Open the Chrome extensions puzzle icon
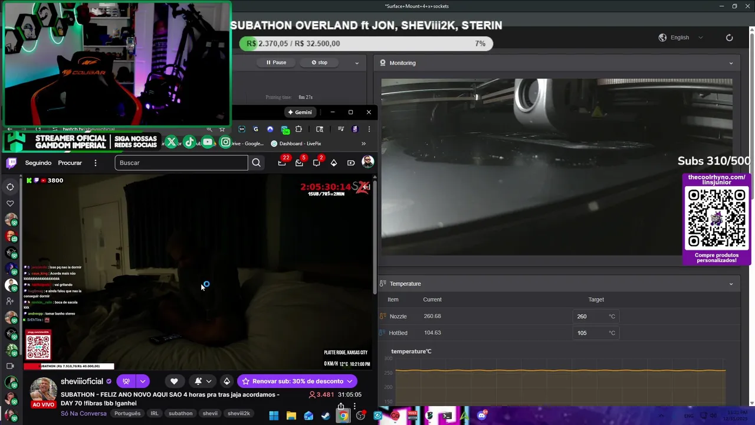This screenshot has width=755, height=425. click(x=298, y=129)
